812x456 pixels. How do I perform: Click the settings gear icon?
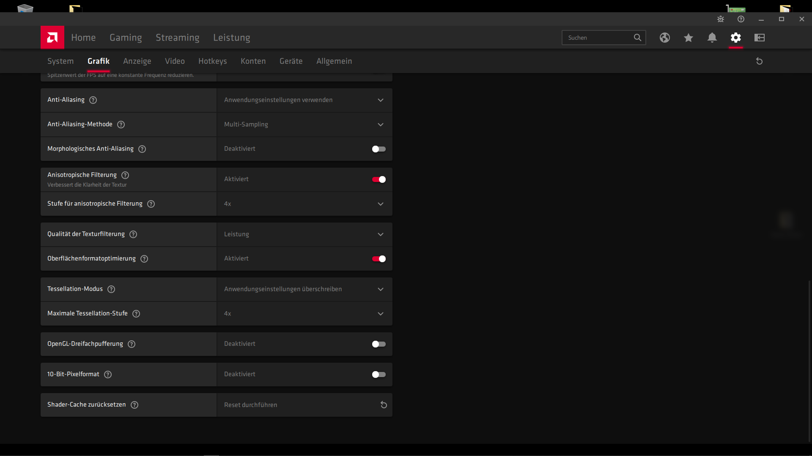coord(735,38)
